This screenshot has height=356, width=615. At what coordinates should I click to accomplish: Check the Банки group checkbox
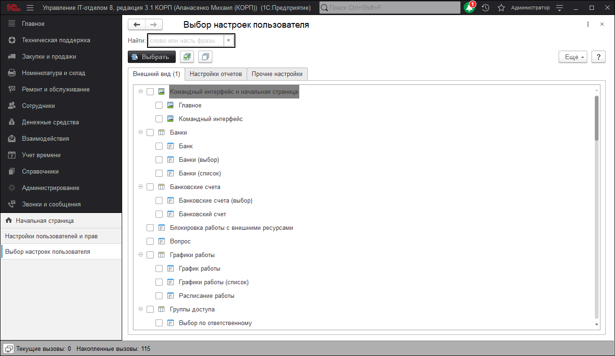click(150, 133)
